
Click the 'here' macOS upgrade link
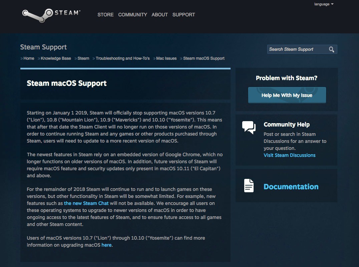pyautogui.click(x=106, y=245)
